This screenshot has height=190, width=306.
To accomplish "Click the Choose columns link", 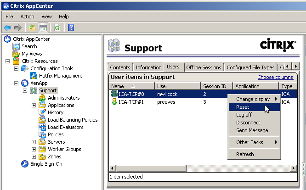I will (x=275, y=77).
